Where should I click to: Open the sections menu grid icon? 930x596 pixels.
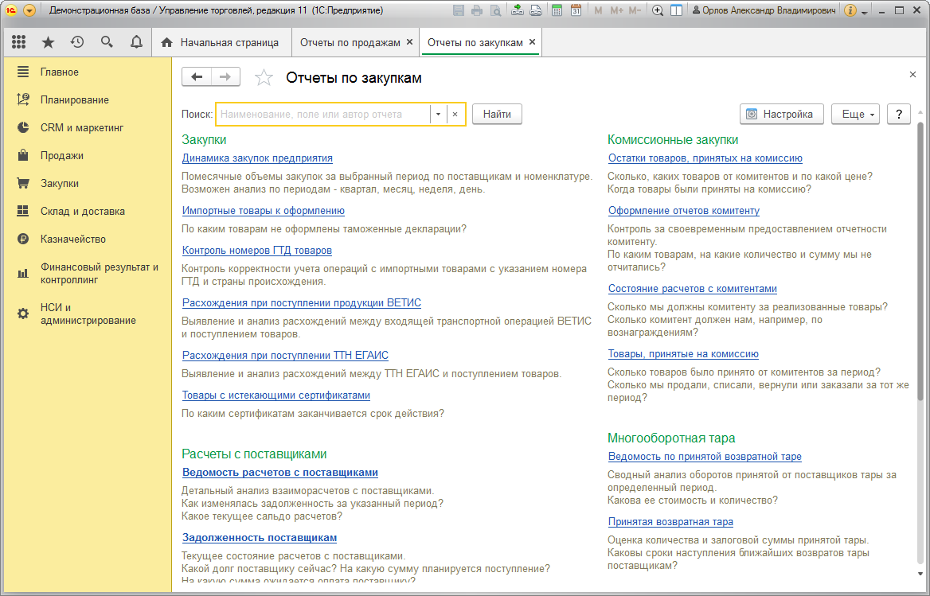pos(19,42)
